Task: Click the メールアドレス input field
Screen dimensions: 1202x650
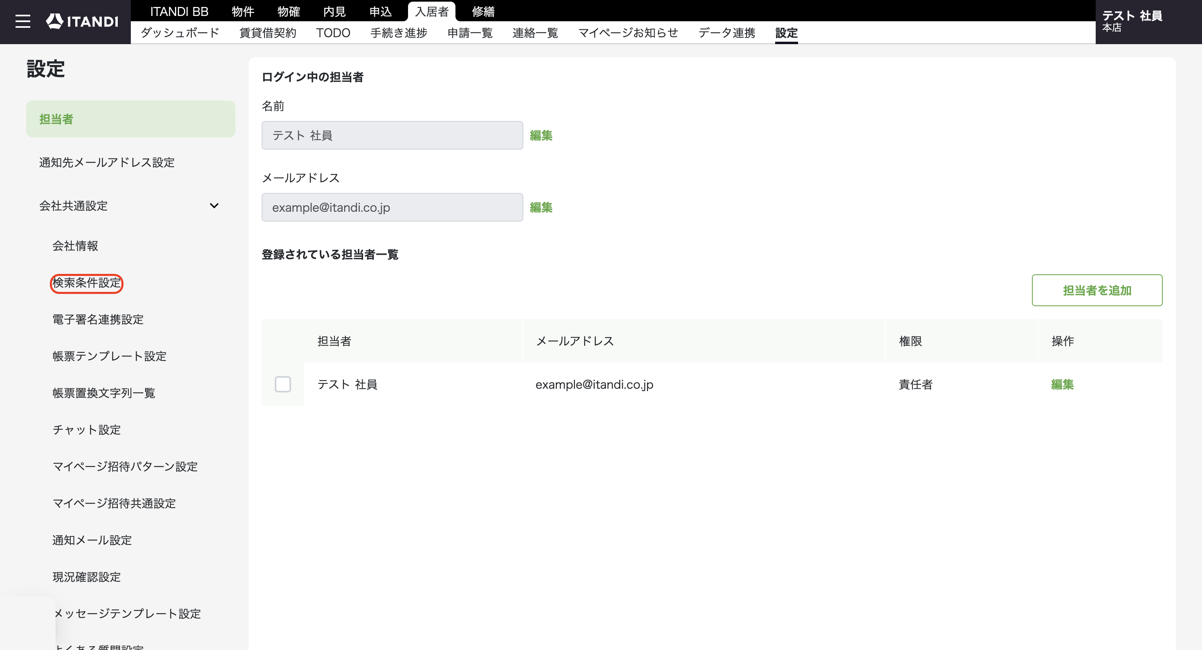Action: (392, 207)
